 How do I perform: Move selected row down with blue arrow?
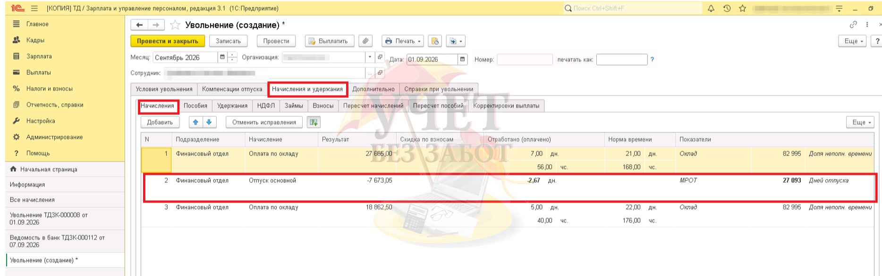pos(209,122)
